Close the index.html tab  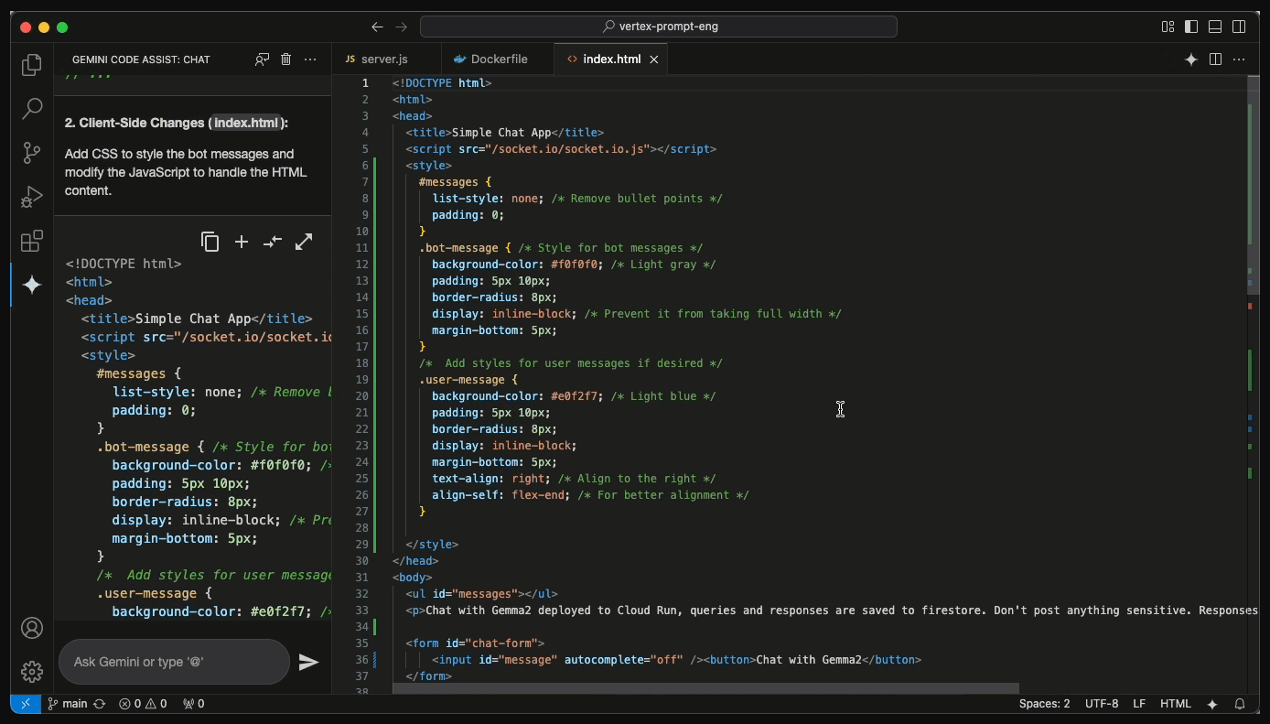point(654,59)
